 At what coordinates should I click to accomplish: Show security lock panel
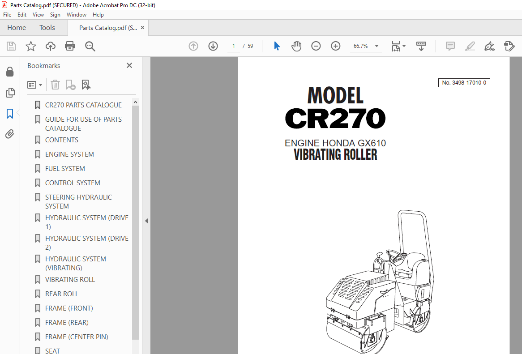[x=10, y=72]
